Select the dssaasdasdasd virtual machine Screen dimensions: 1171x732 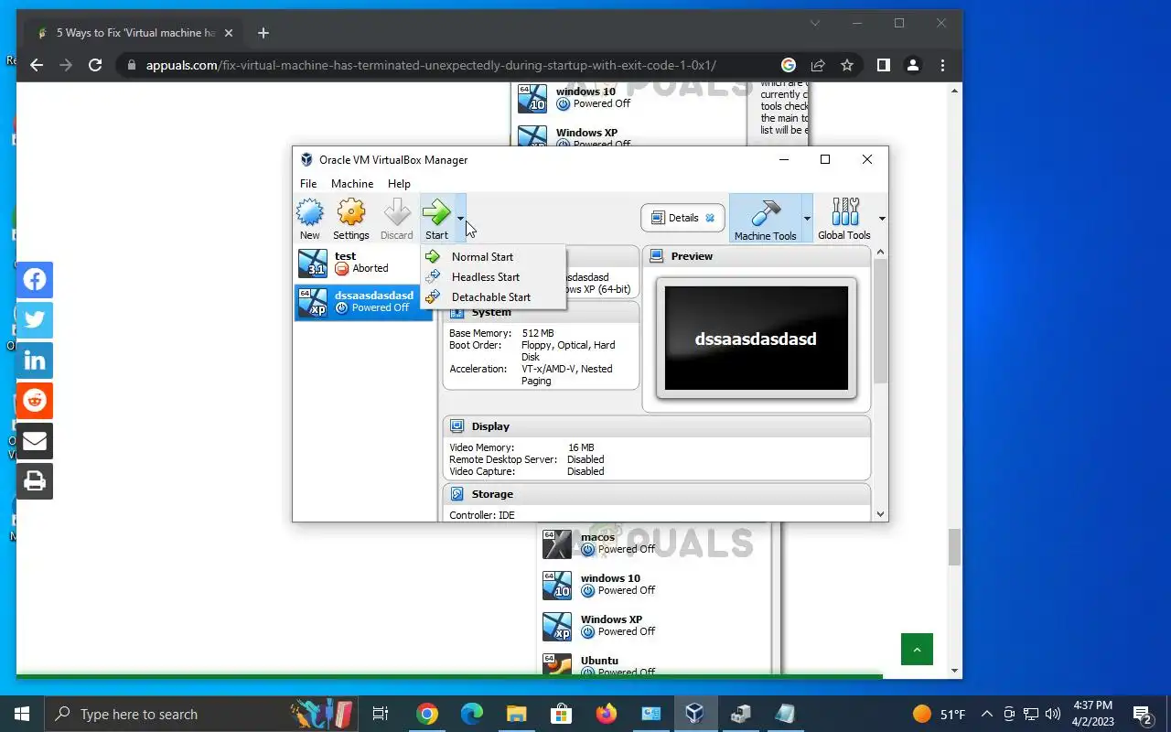click(363, 302)
